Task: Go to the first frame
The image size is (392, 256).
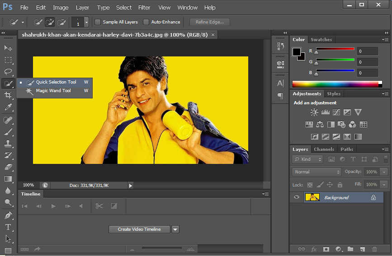Action: (24, 206)
